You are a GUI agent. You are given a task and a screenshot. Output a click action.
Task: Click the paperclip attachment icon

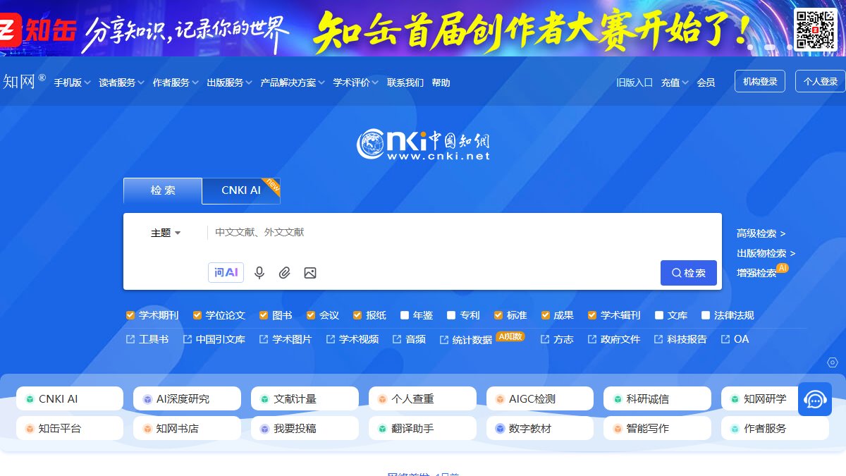coord(284,273)
